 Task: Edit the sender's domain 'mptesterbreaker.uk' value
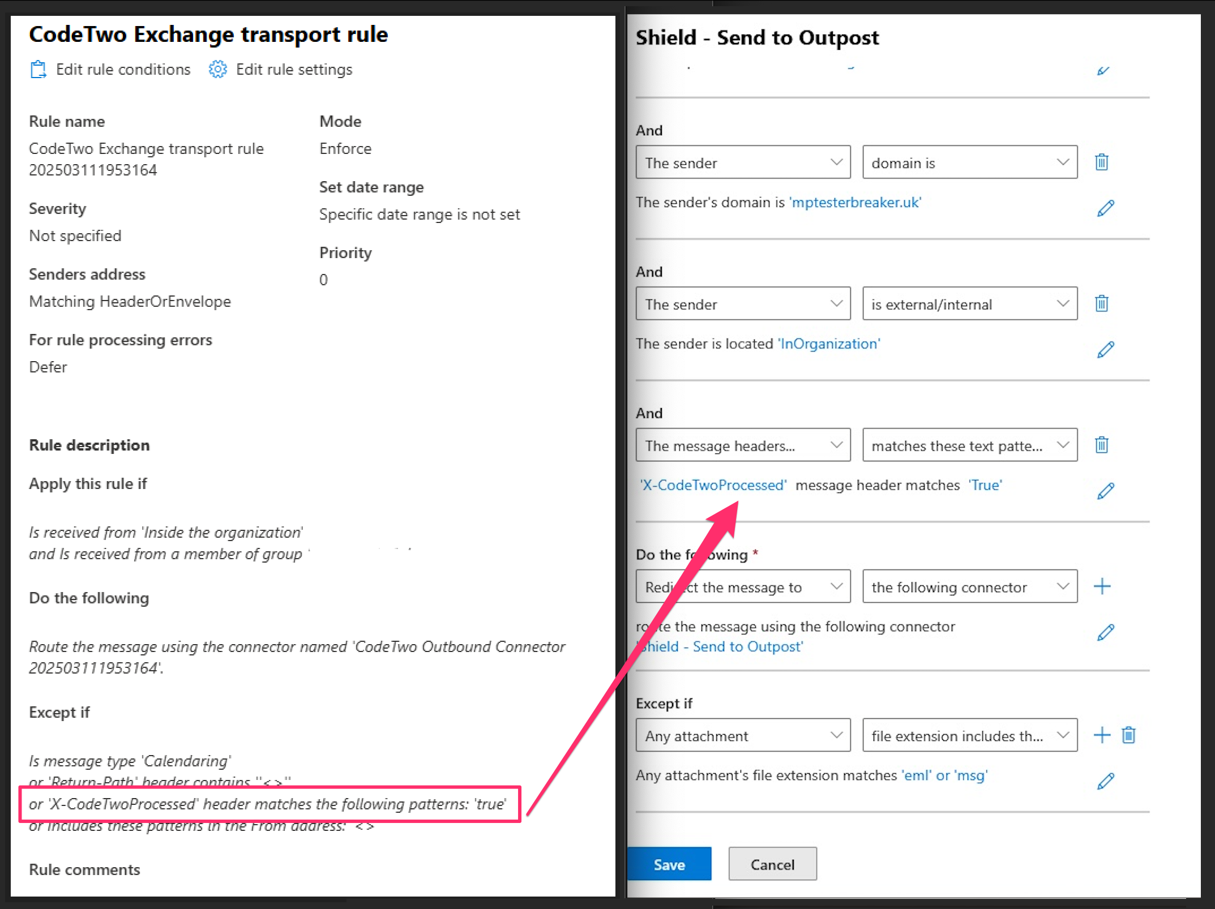[1105, 208]
